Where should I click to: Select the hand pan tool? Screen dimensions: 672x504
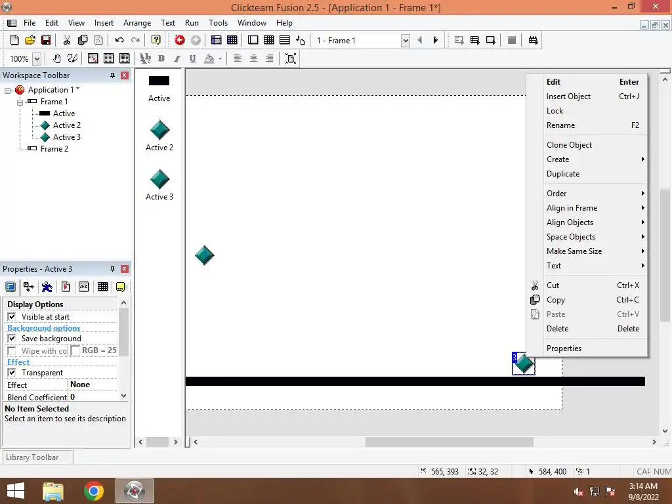(56, 58)
